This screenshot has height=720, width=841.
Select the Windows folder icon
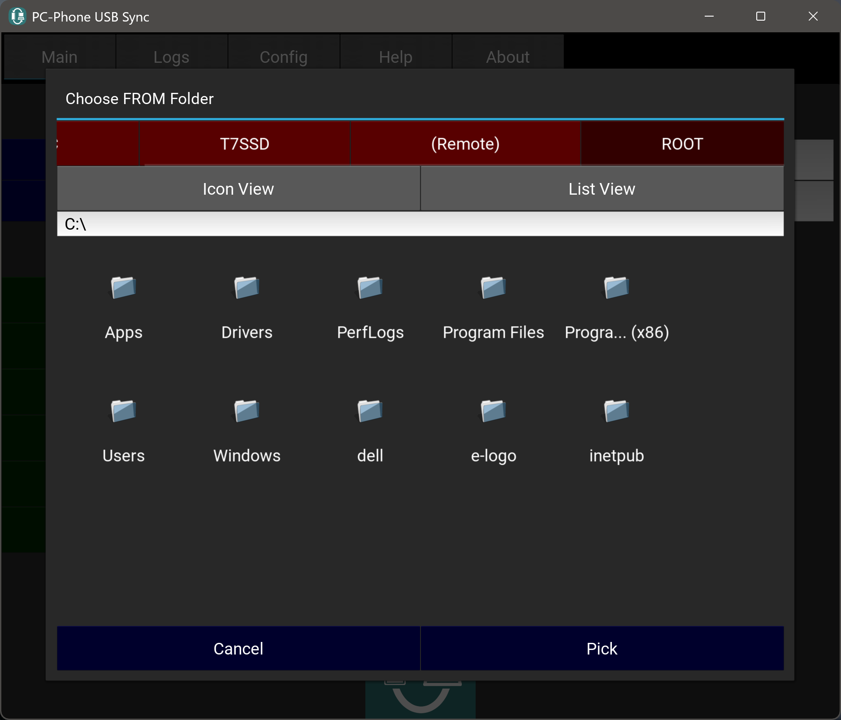247,411
